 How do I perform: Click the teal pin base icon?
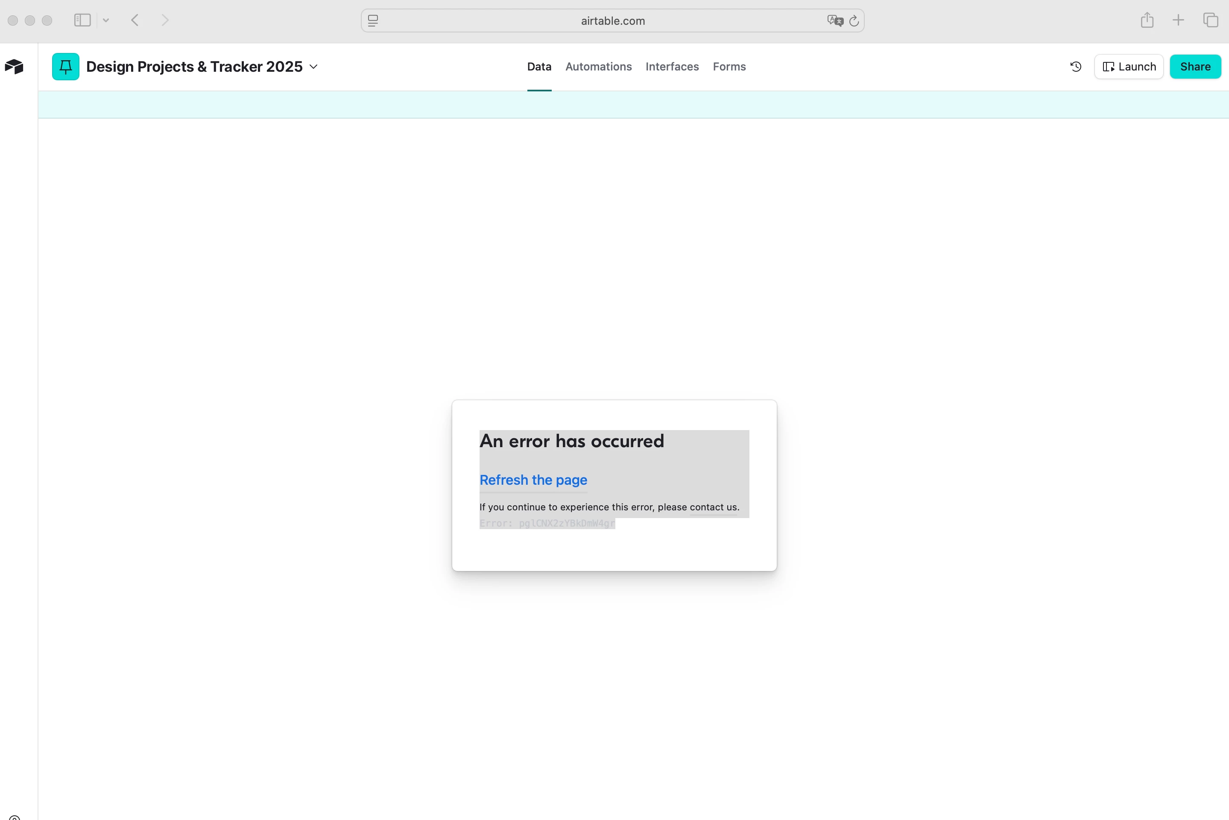pos(66,67)
